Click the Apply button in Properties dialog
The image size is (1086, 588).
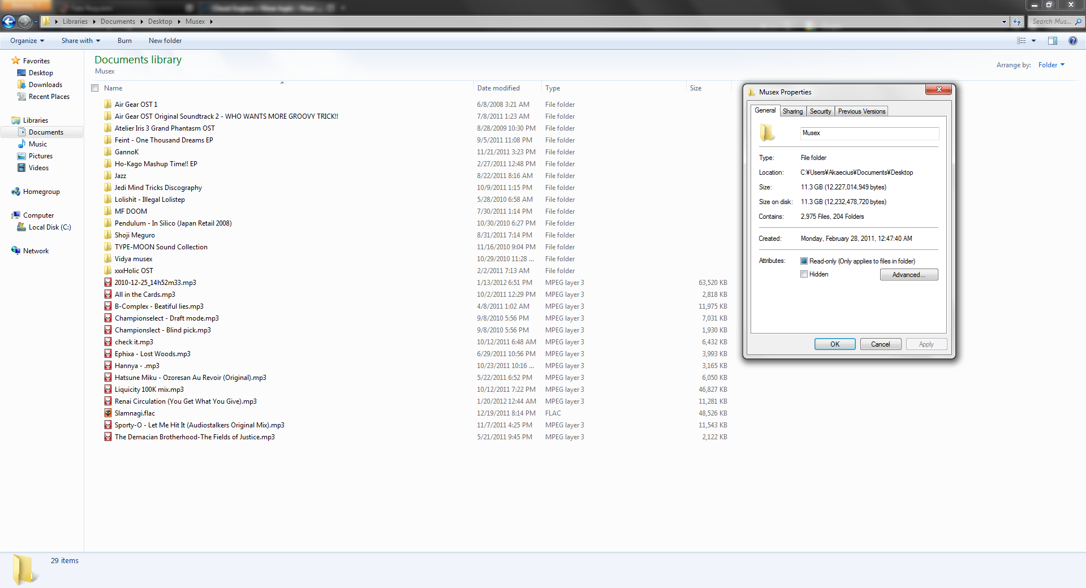click(x=926, y=344)
